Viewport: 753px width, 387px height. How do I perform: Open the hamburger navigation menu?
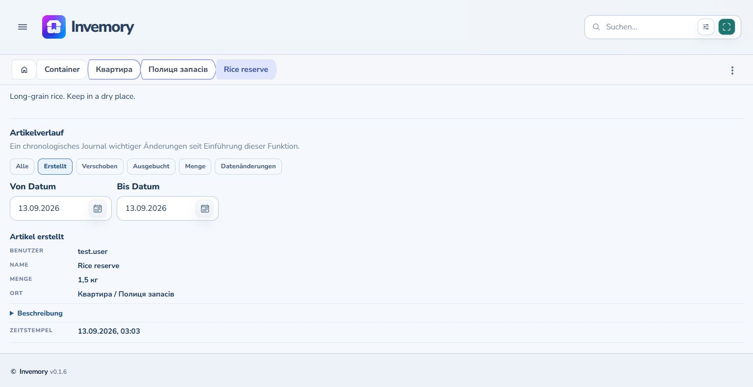23,27
